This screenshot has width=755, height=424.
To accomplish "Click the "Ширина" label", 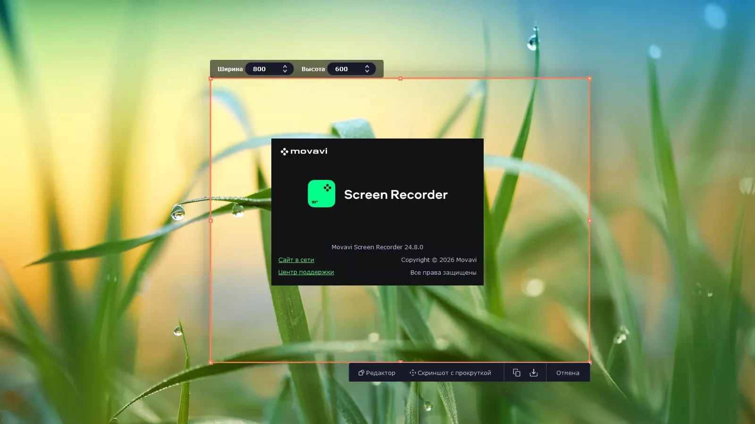I will (x=230, y=69).
